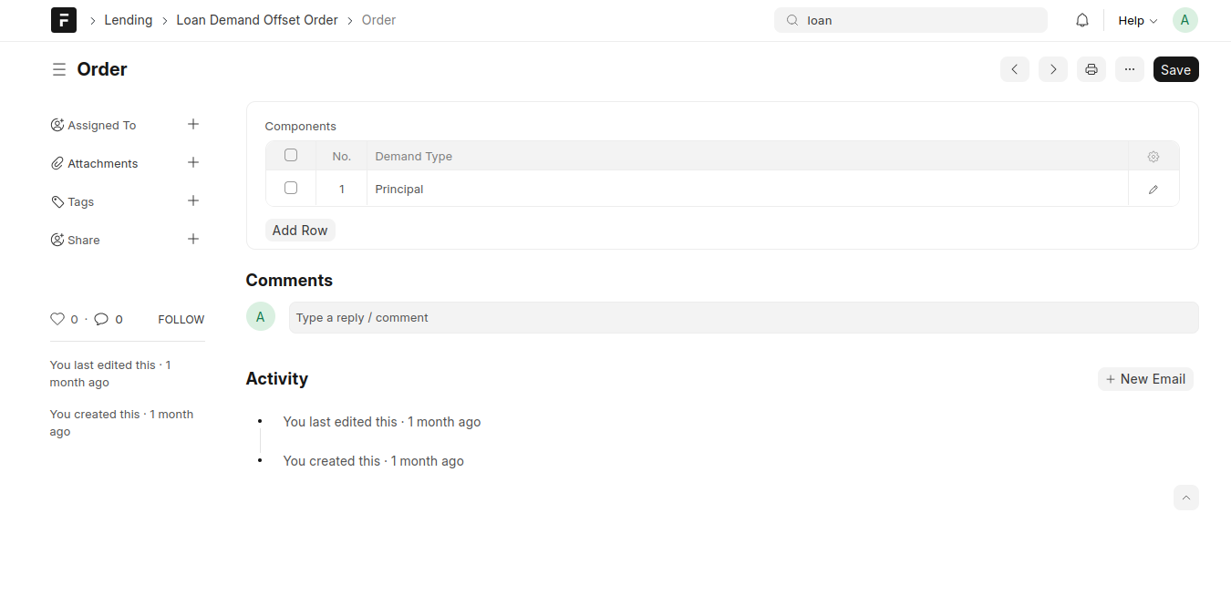Navigate to Lending breadcrumb
Image resolution: width=1231 pixels, height=606 pixels.
point(129,20)
